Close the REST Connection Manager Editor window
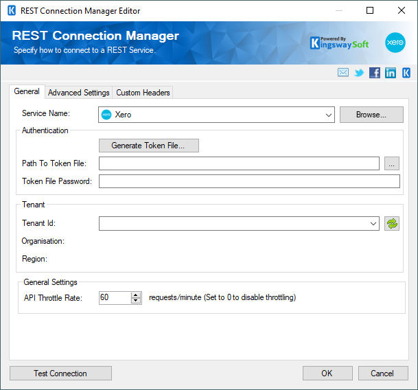 point(402,11)
